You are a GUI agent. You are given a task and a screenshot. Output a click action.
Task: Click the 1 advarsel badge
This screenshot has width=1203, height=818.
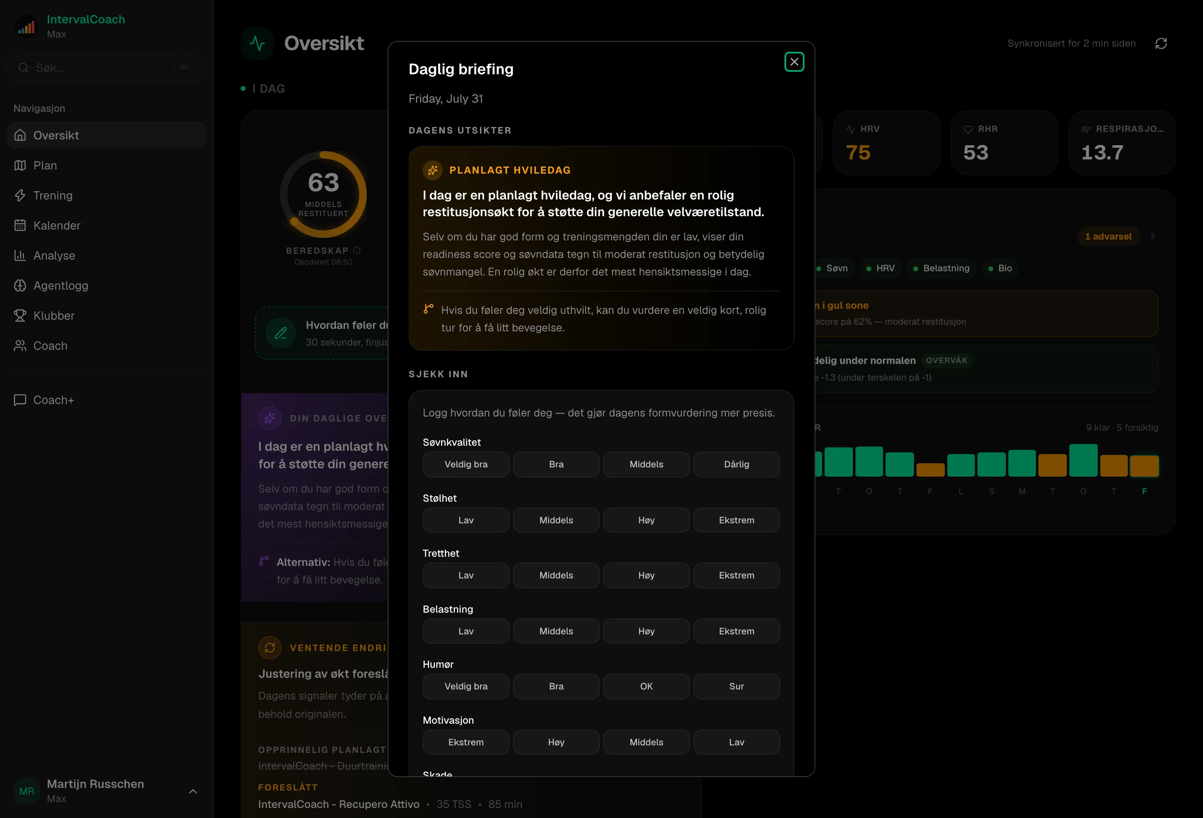1108,236
